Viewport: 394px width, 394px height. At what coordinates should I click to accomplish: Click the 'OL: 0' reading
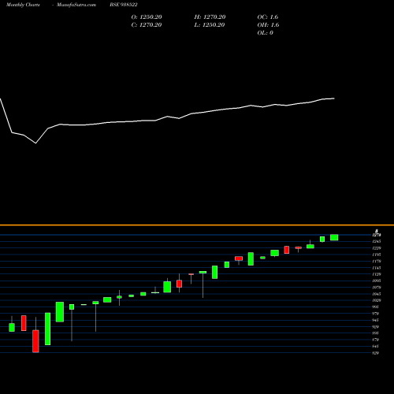tap(265, 33)
